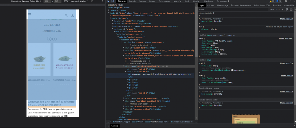Image resolution: width=296 pixels, height=128 pixels.
Task: Open the Calculés styles tab
Action: 210,5
